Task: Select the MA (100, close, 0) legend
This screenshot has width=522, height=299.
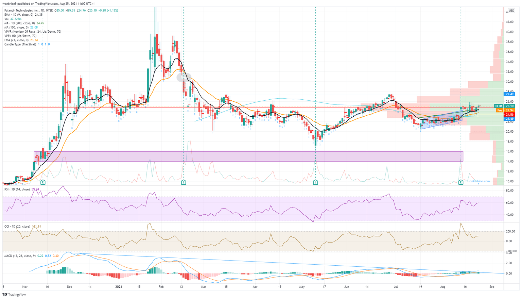Action: tap(21, 28)
